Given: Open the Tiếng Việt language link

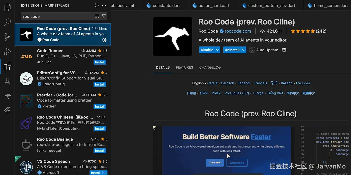Looking at the screenshot, I should coord(275,93).
